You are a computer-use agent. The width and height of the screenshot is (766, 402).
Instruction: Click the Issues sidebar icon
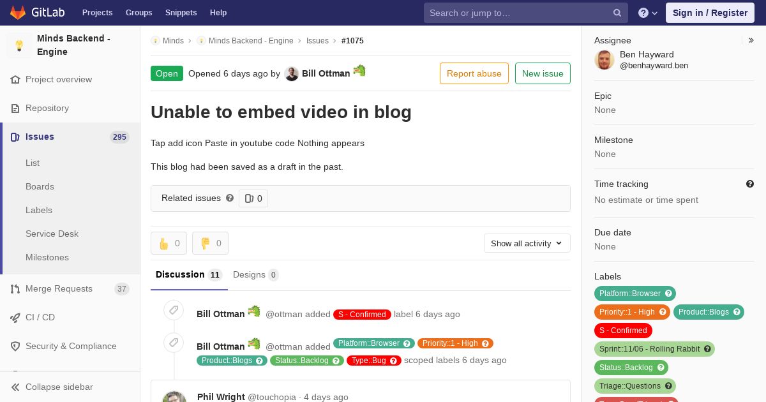coord(15,137)
